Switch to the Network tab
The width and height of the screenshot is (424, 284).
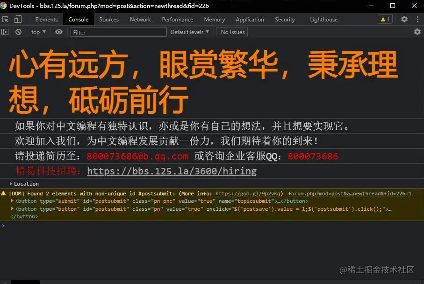[140, 19]
